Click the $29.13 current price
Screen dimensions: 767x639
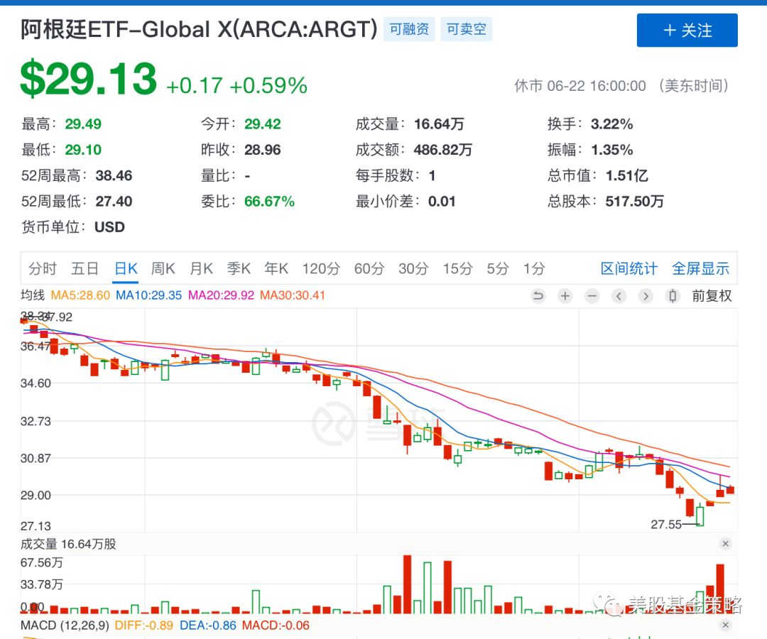click(89, 79)
